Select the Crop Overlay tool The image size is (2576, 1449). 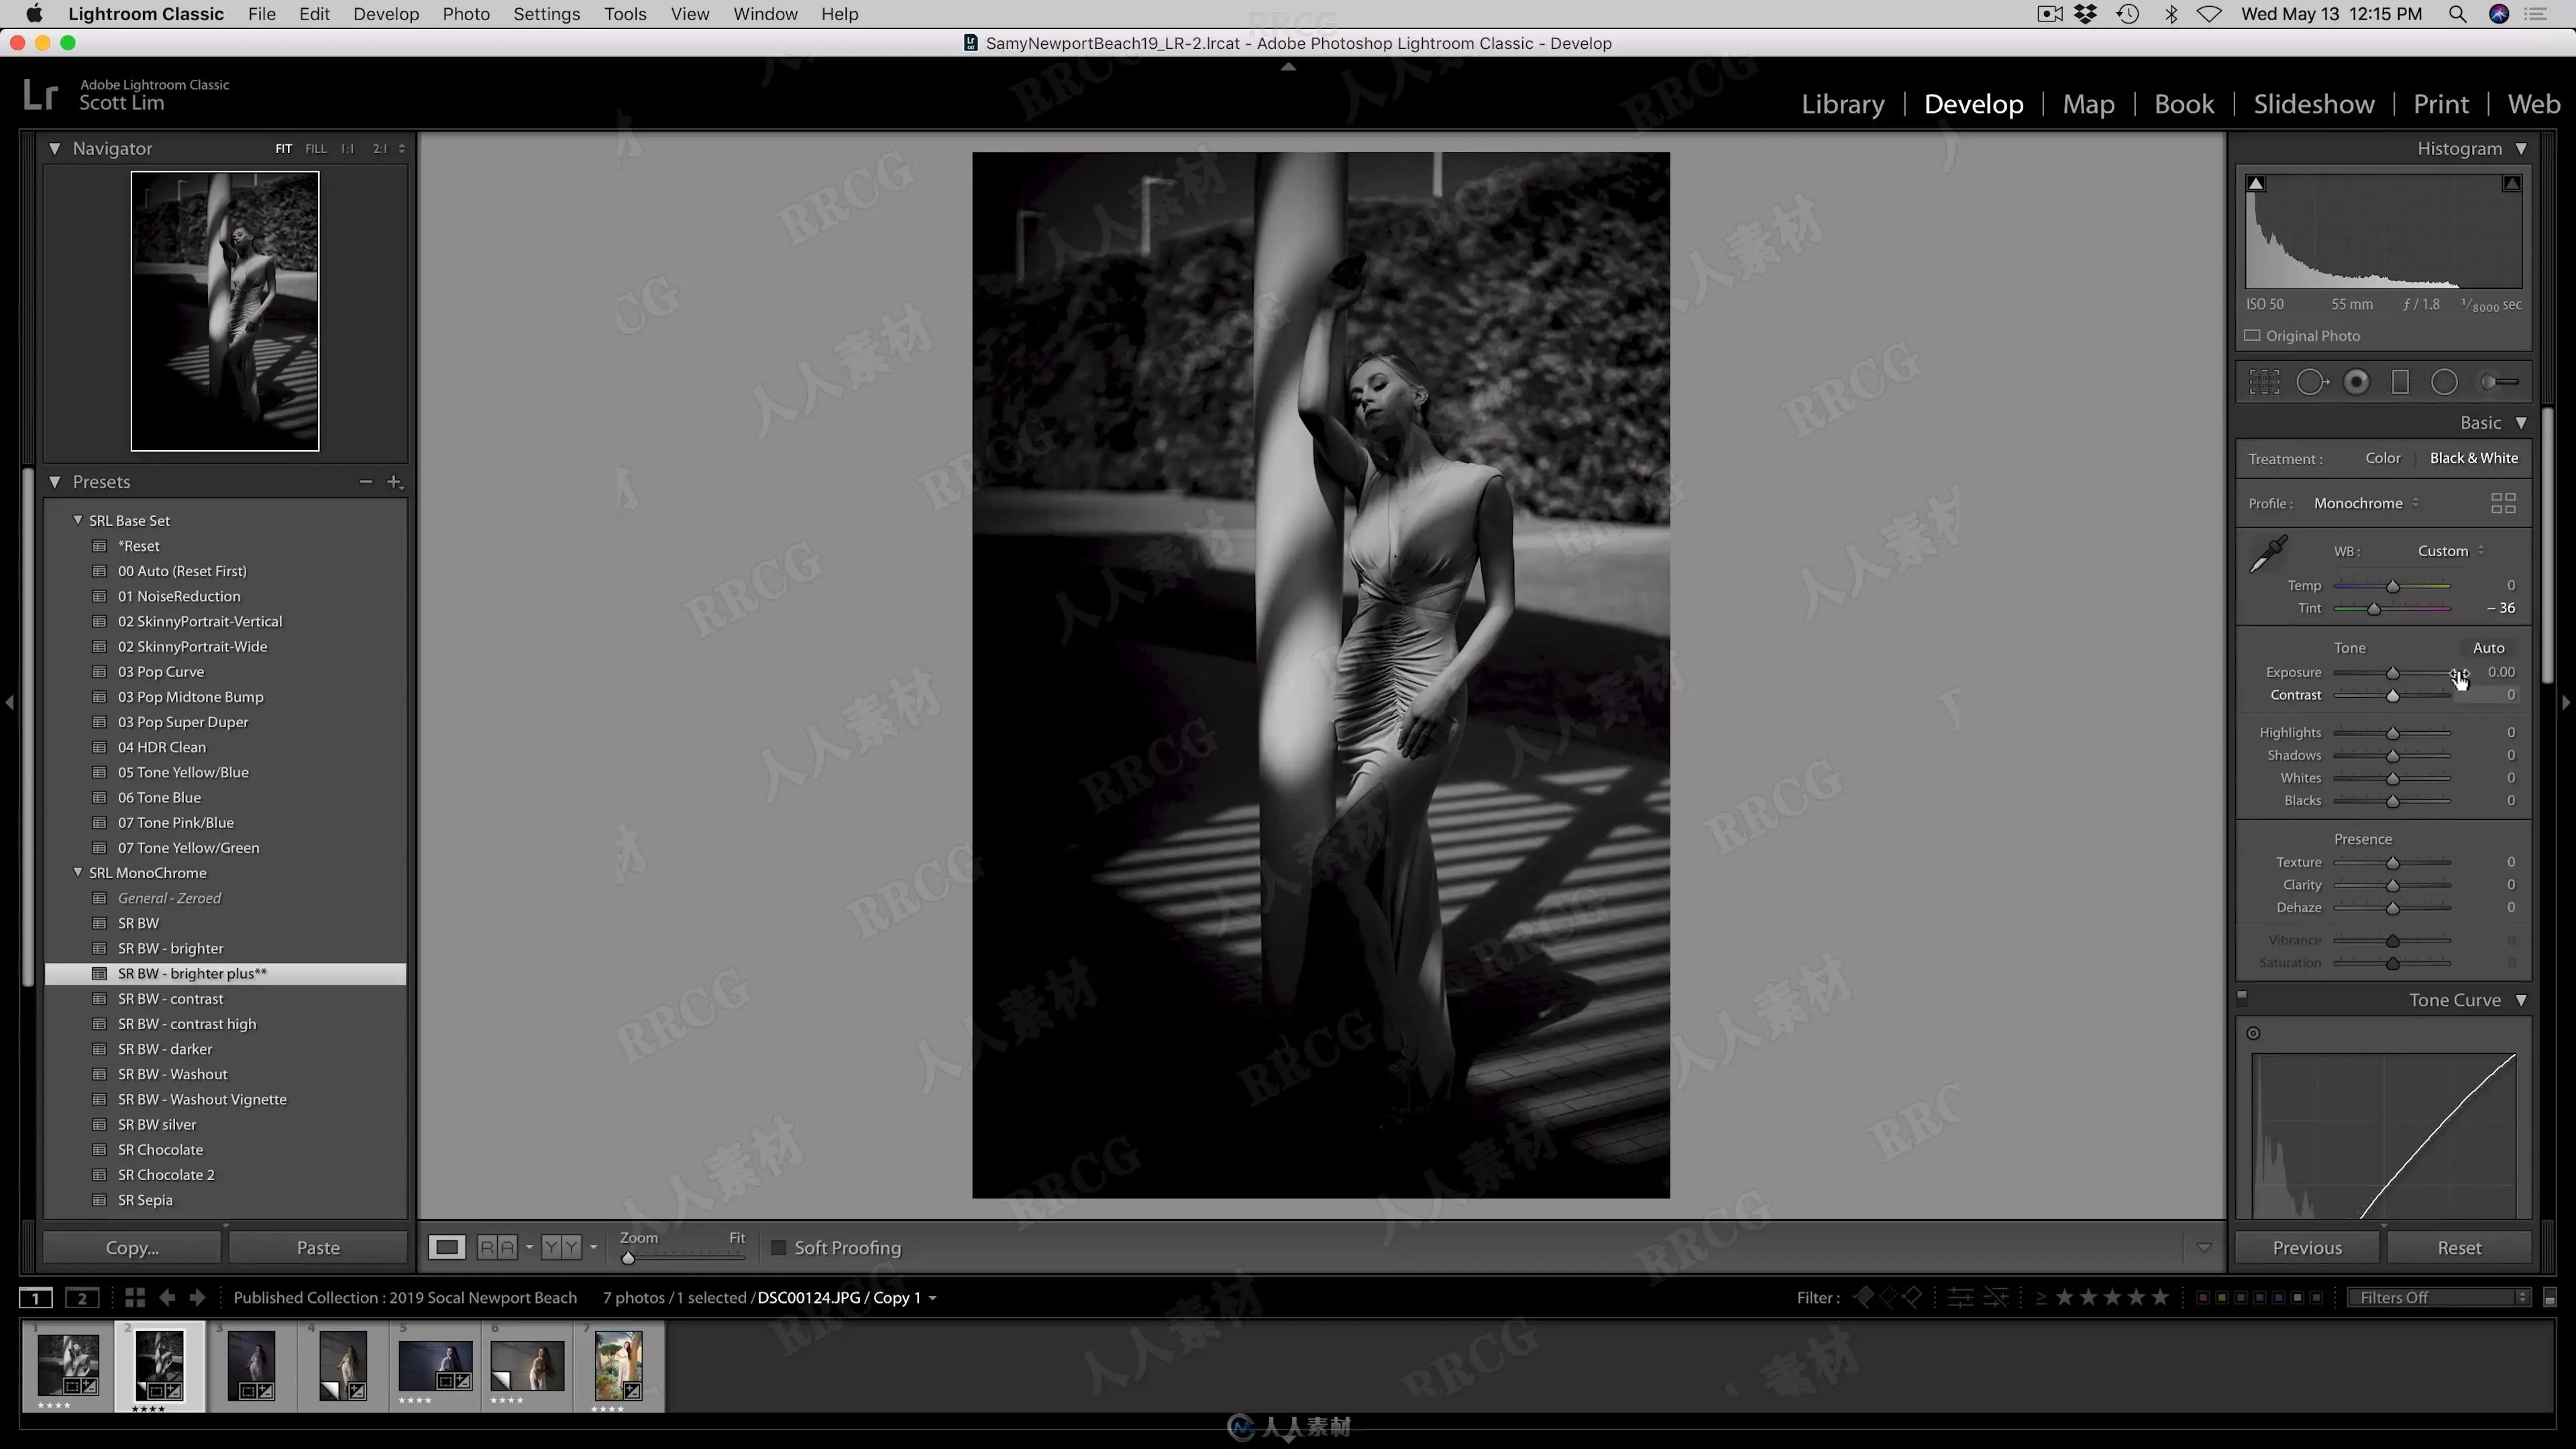tap(2264, 382)
